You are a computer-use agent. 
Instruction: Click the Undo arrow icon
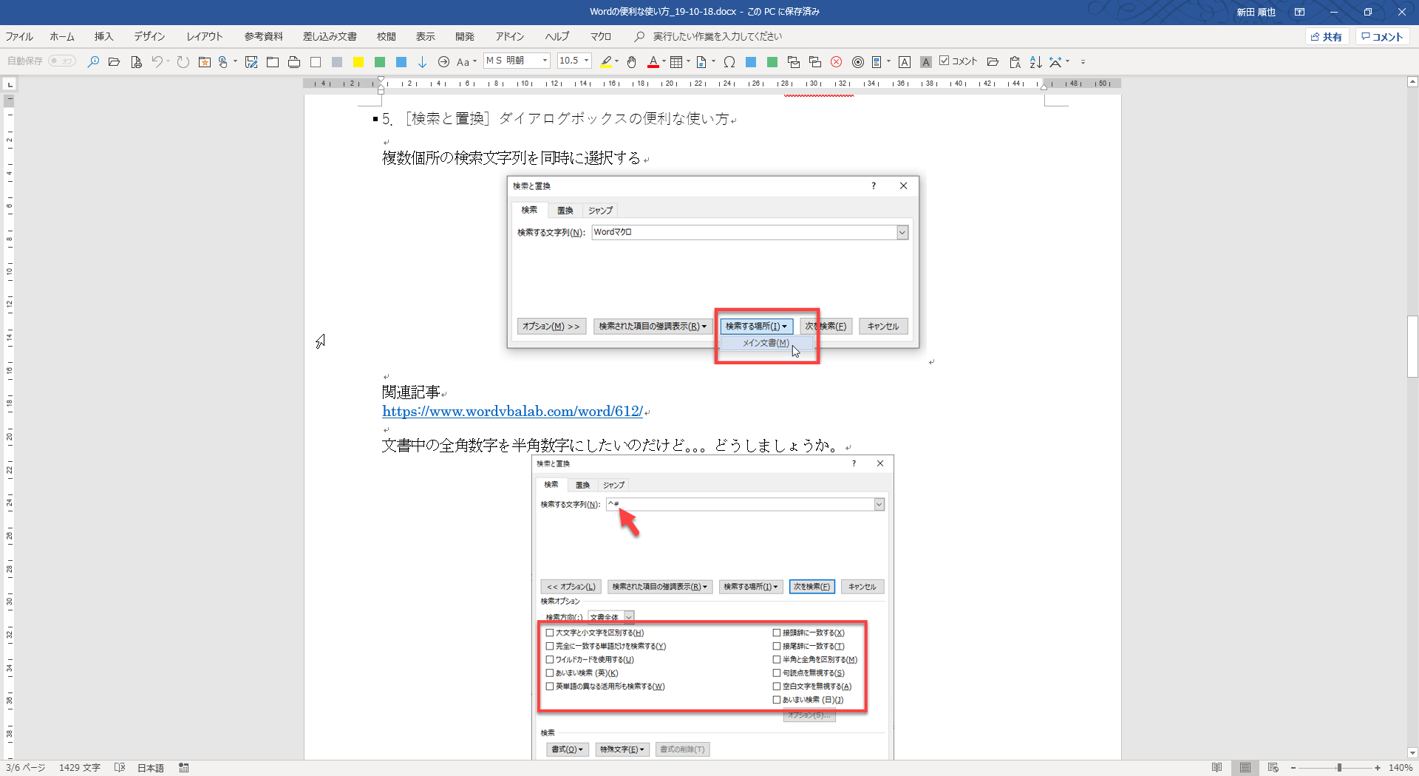tap(157, 62)
